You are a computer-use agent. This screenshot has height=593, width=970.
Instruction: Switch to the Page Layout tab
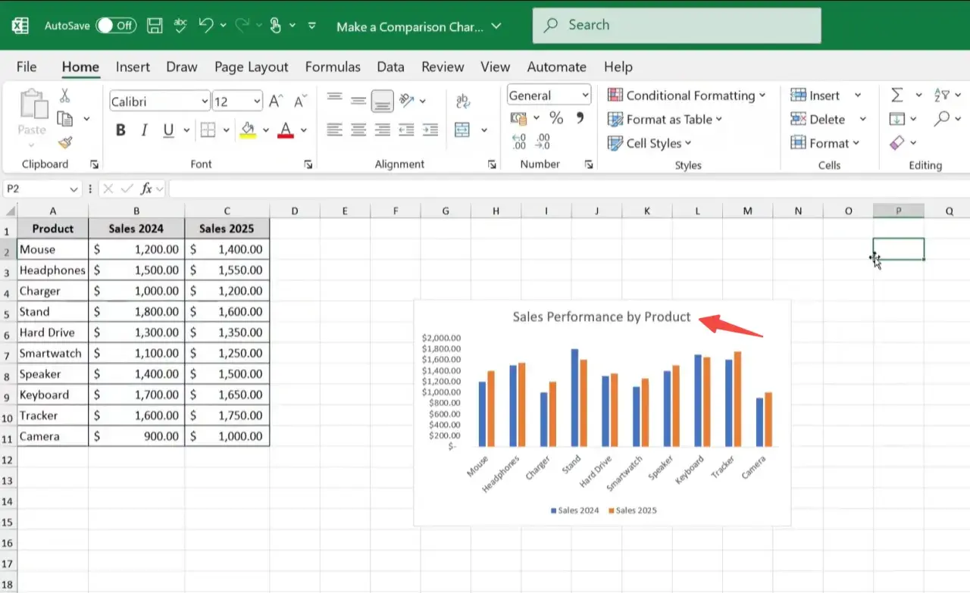pos(251,67)
